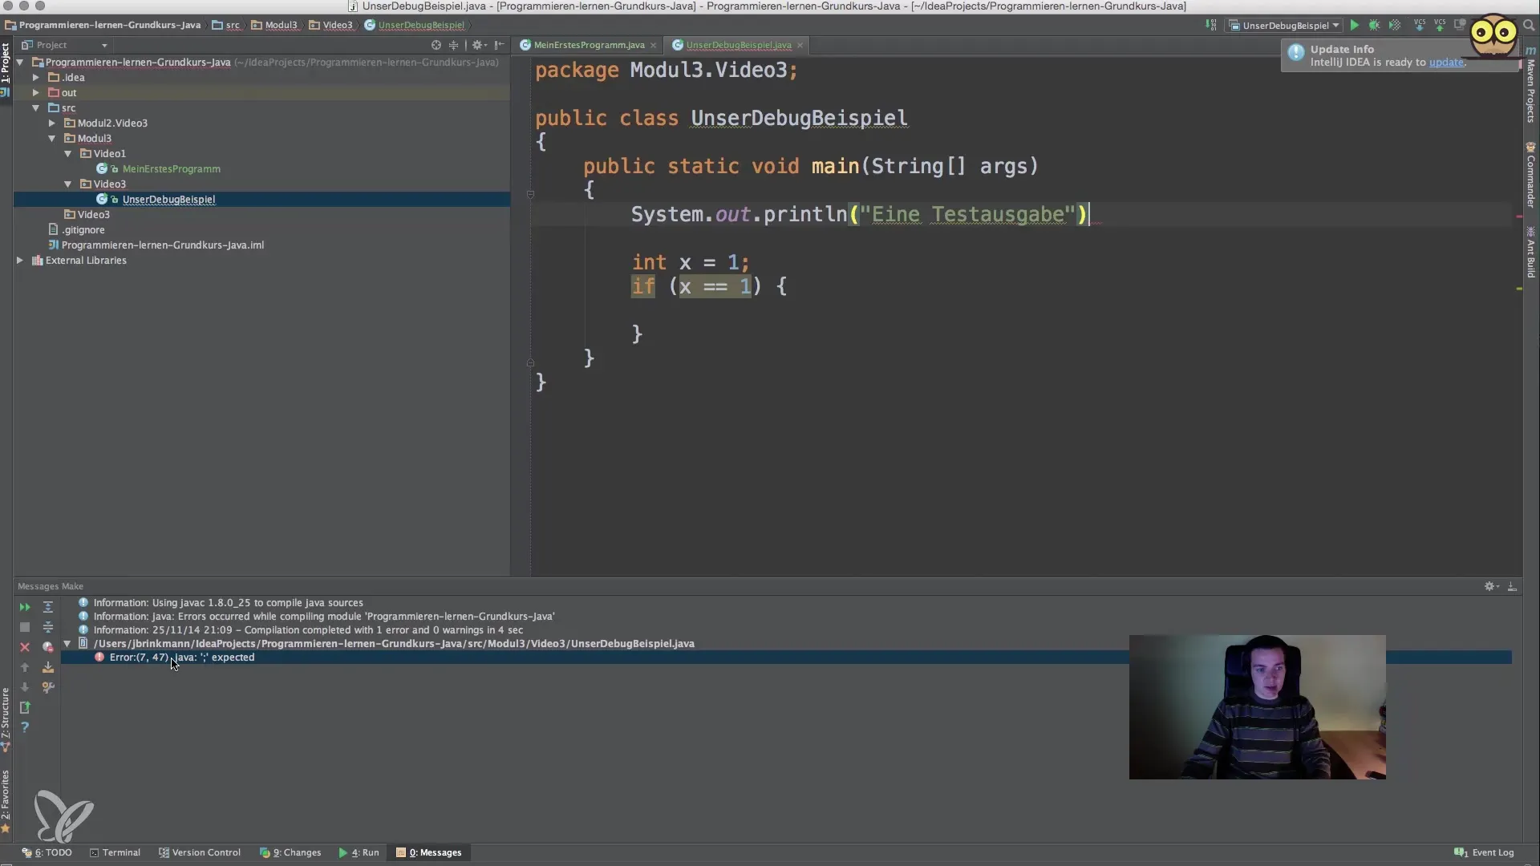Click export to text file icon

(25, 707)
